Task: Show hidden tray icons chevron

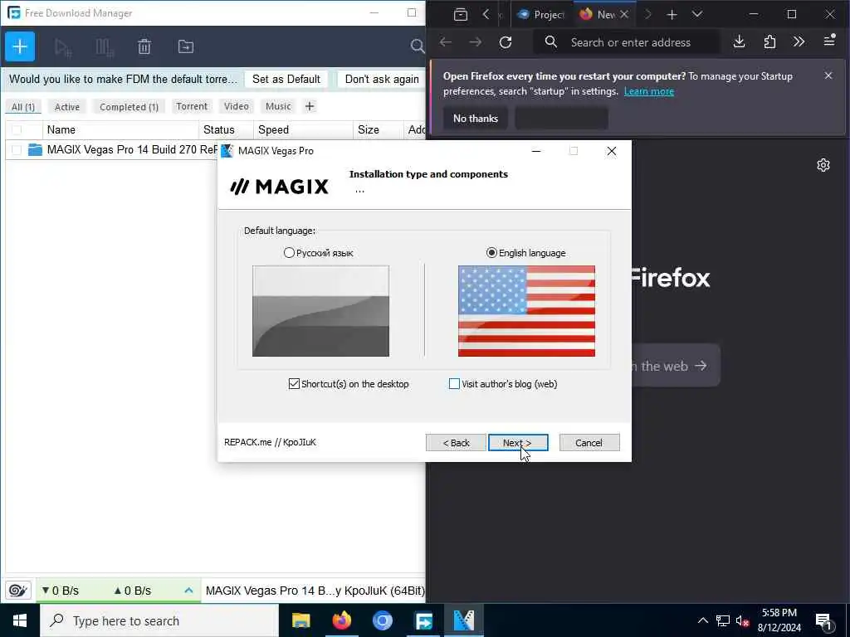Action: (702, 620)
